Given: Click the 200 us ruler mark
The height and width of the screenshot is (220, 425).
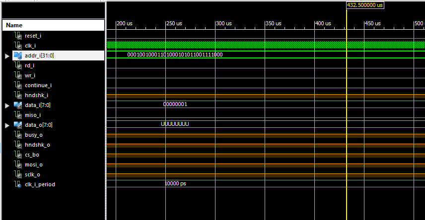Looking at the screenshot, I should coord(125,24).
